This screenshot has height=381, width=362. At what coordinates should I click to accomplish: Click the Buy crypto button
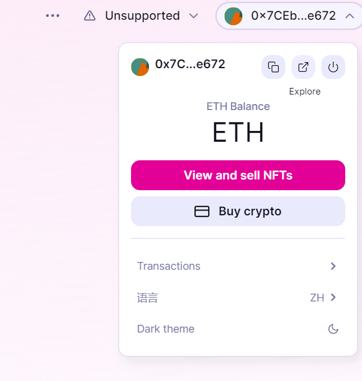pyautogui.click(x=238, y=211)
